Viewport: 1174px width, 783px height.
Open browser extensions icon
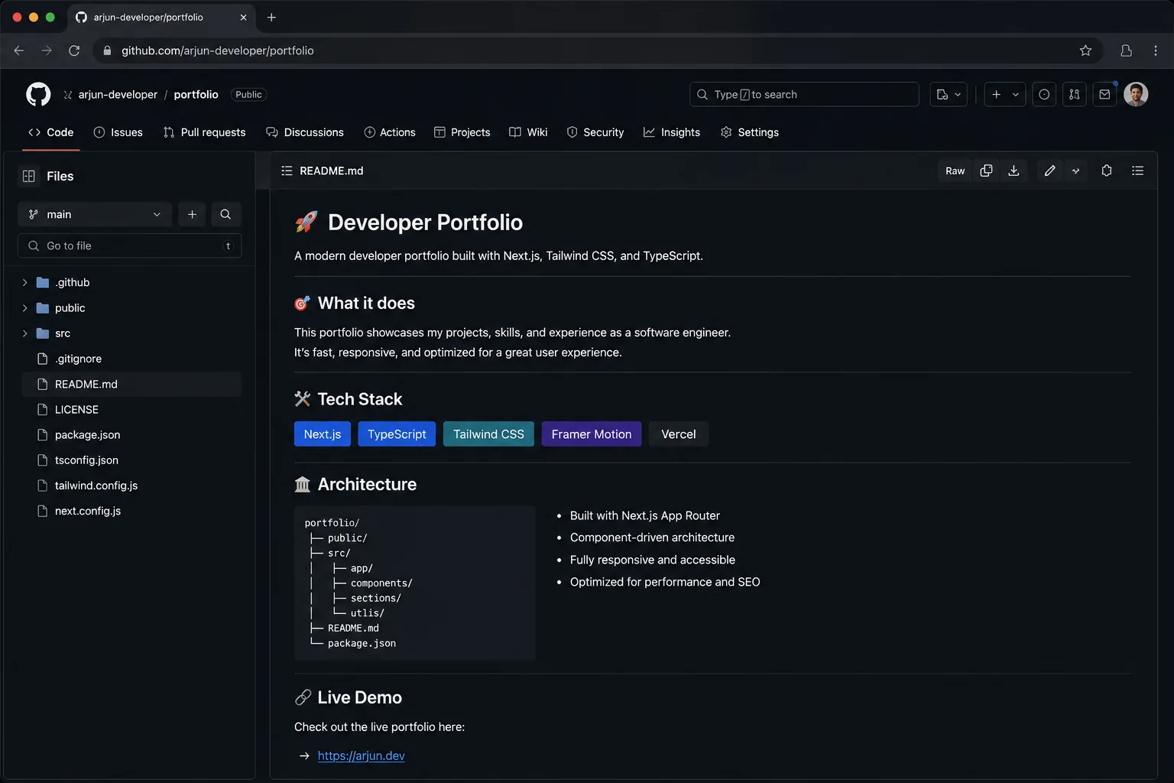pyautogui.click(x=1126, y=50)
